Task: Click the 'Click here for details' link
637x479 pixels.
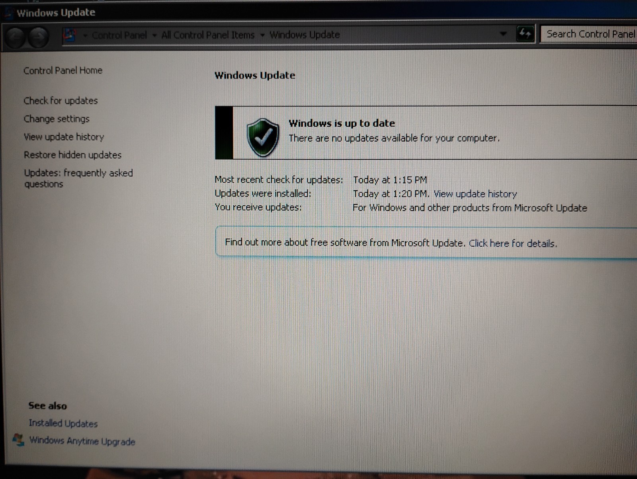Action: 513,243
